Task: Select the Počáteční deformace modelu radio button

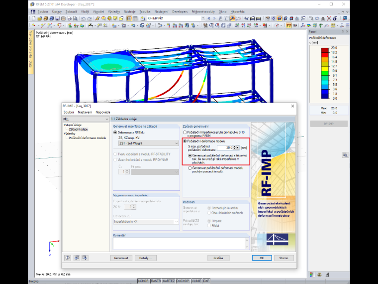Action: 185,141
